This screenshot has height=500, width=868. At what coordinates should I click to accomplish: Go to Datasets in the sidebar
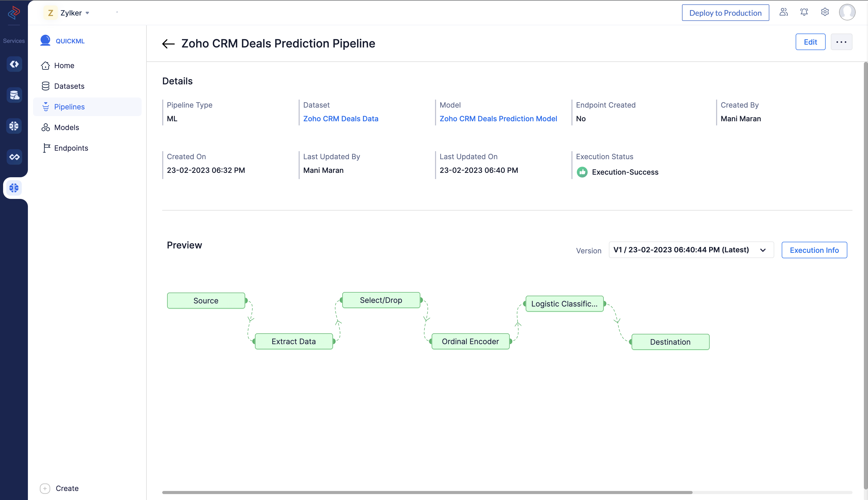[x=69, y=86]
